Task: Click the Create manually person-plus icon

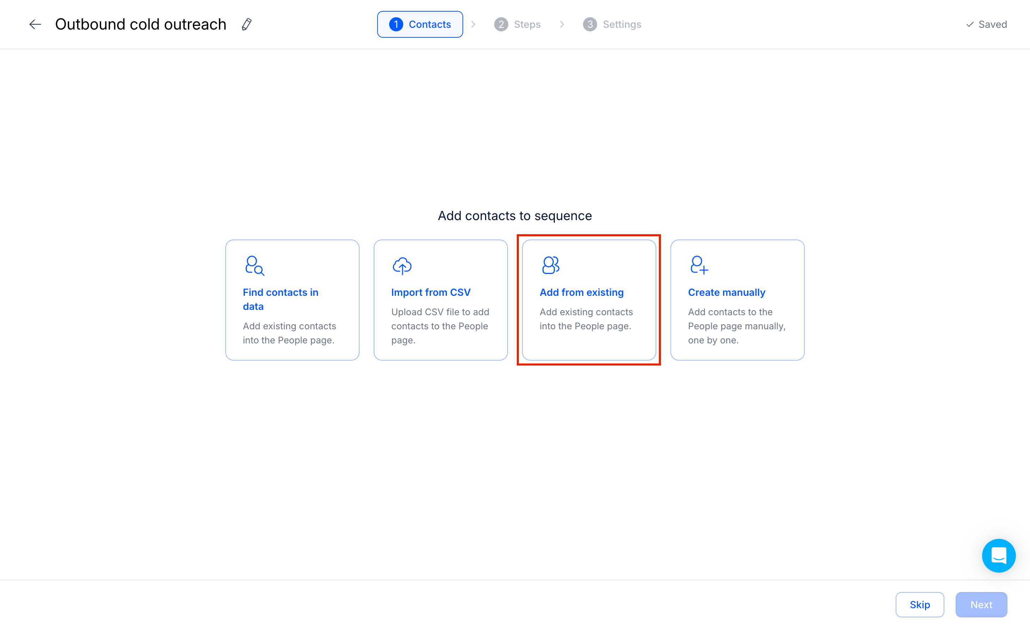Action: (699, 265)
